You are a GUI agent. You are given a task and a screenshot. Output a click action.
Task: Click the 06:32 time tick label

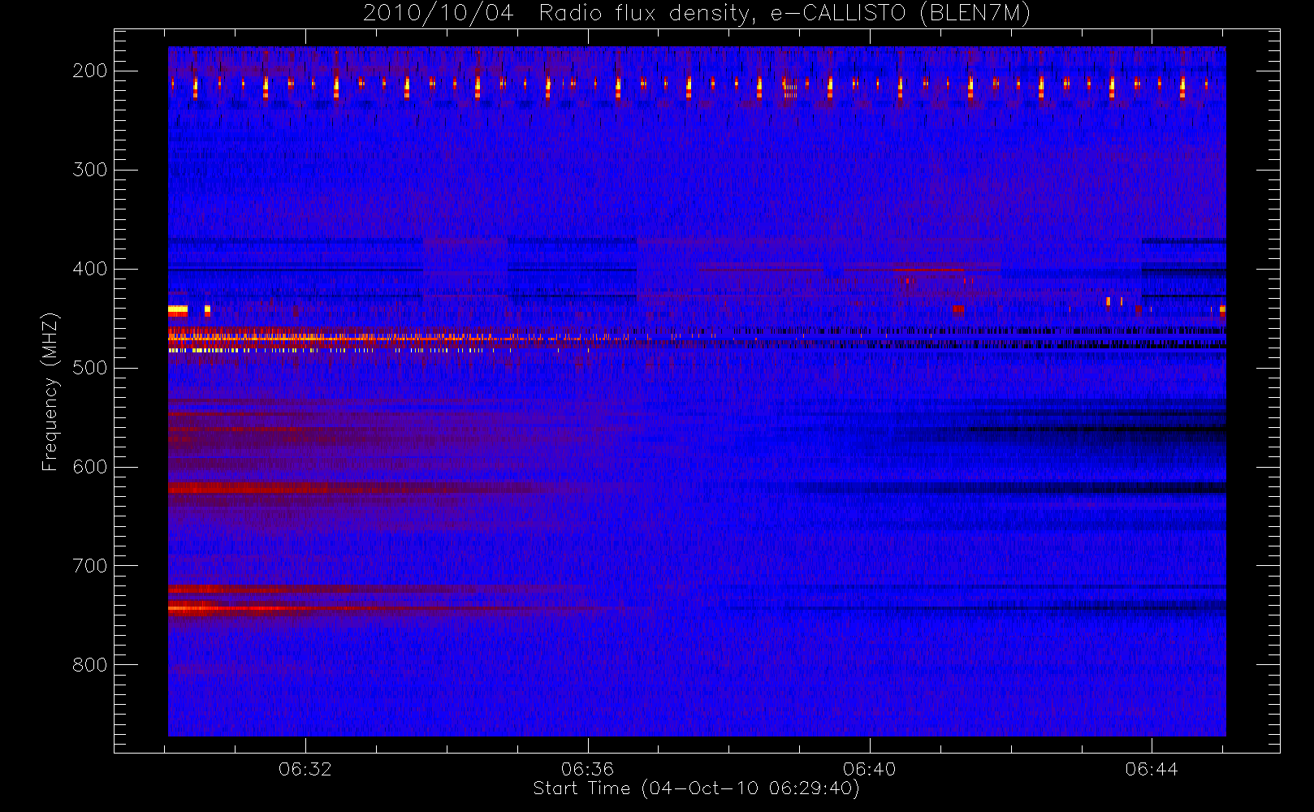[x=305, y=769]
